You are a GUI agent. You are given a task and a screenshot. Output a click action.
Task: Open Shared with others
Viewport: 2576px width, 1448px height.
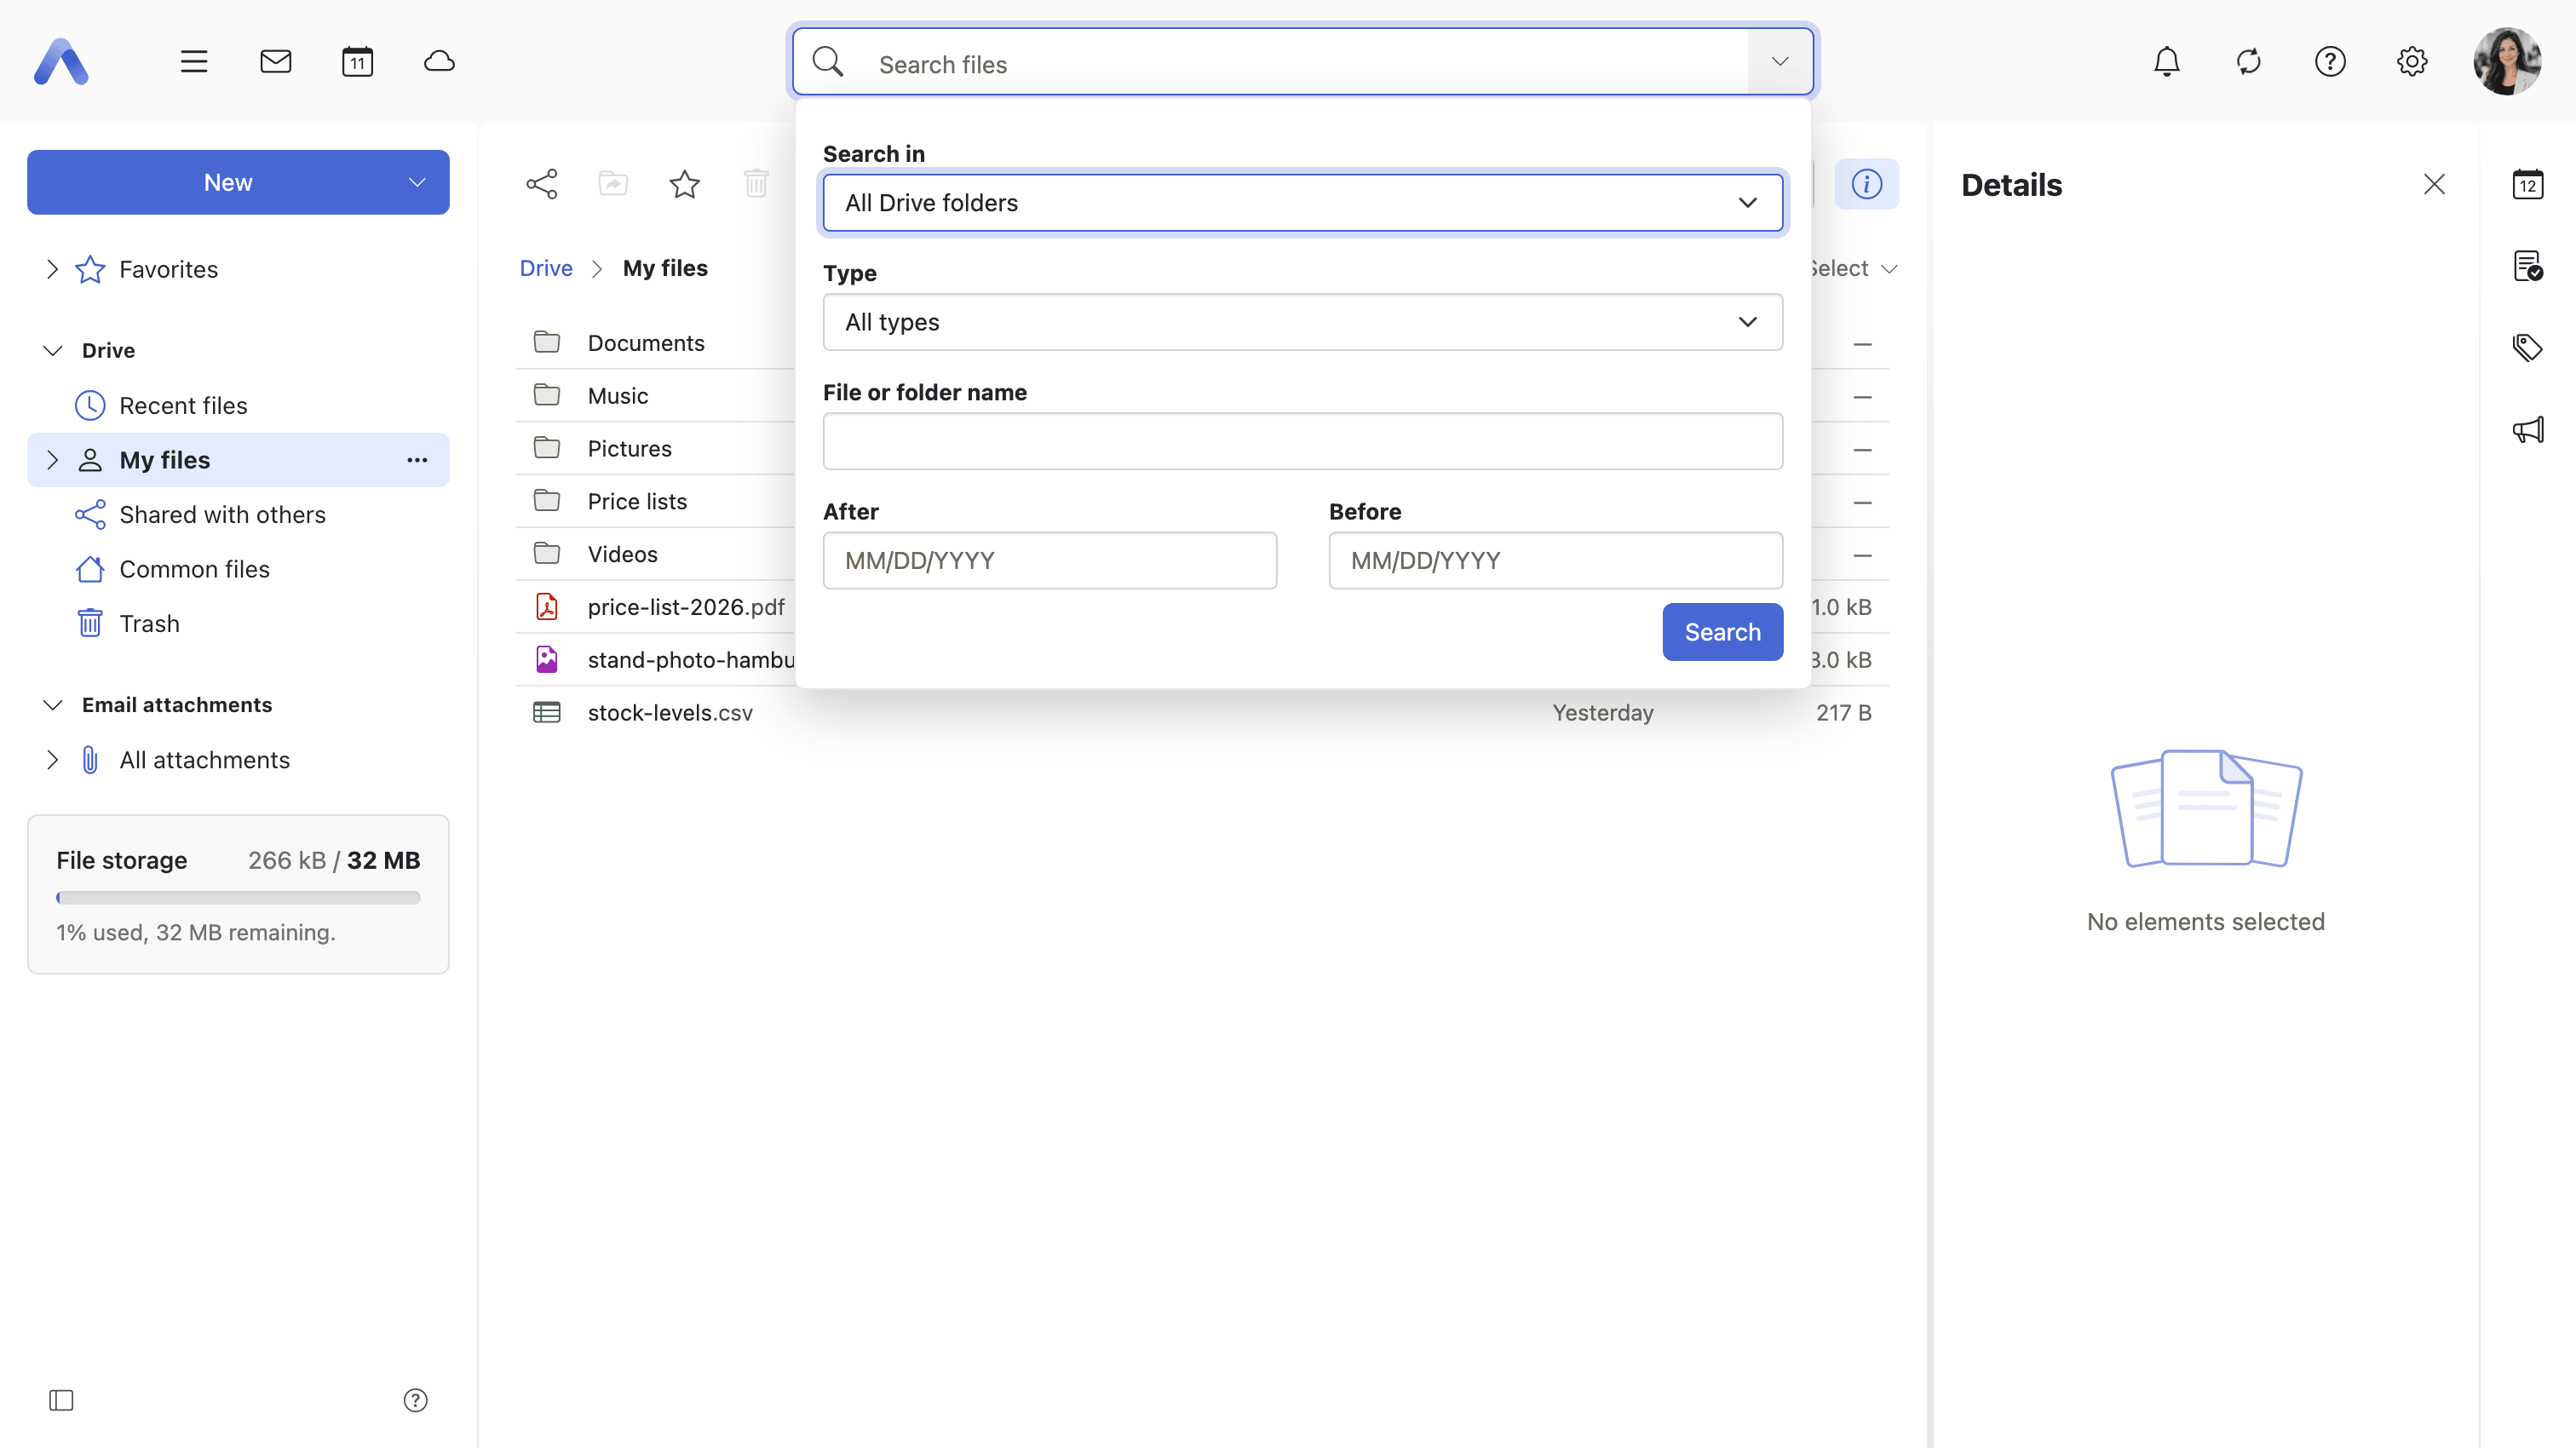[222, 514]
